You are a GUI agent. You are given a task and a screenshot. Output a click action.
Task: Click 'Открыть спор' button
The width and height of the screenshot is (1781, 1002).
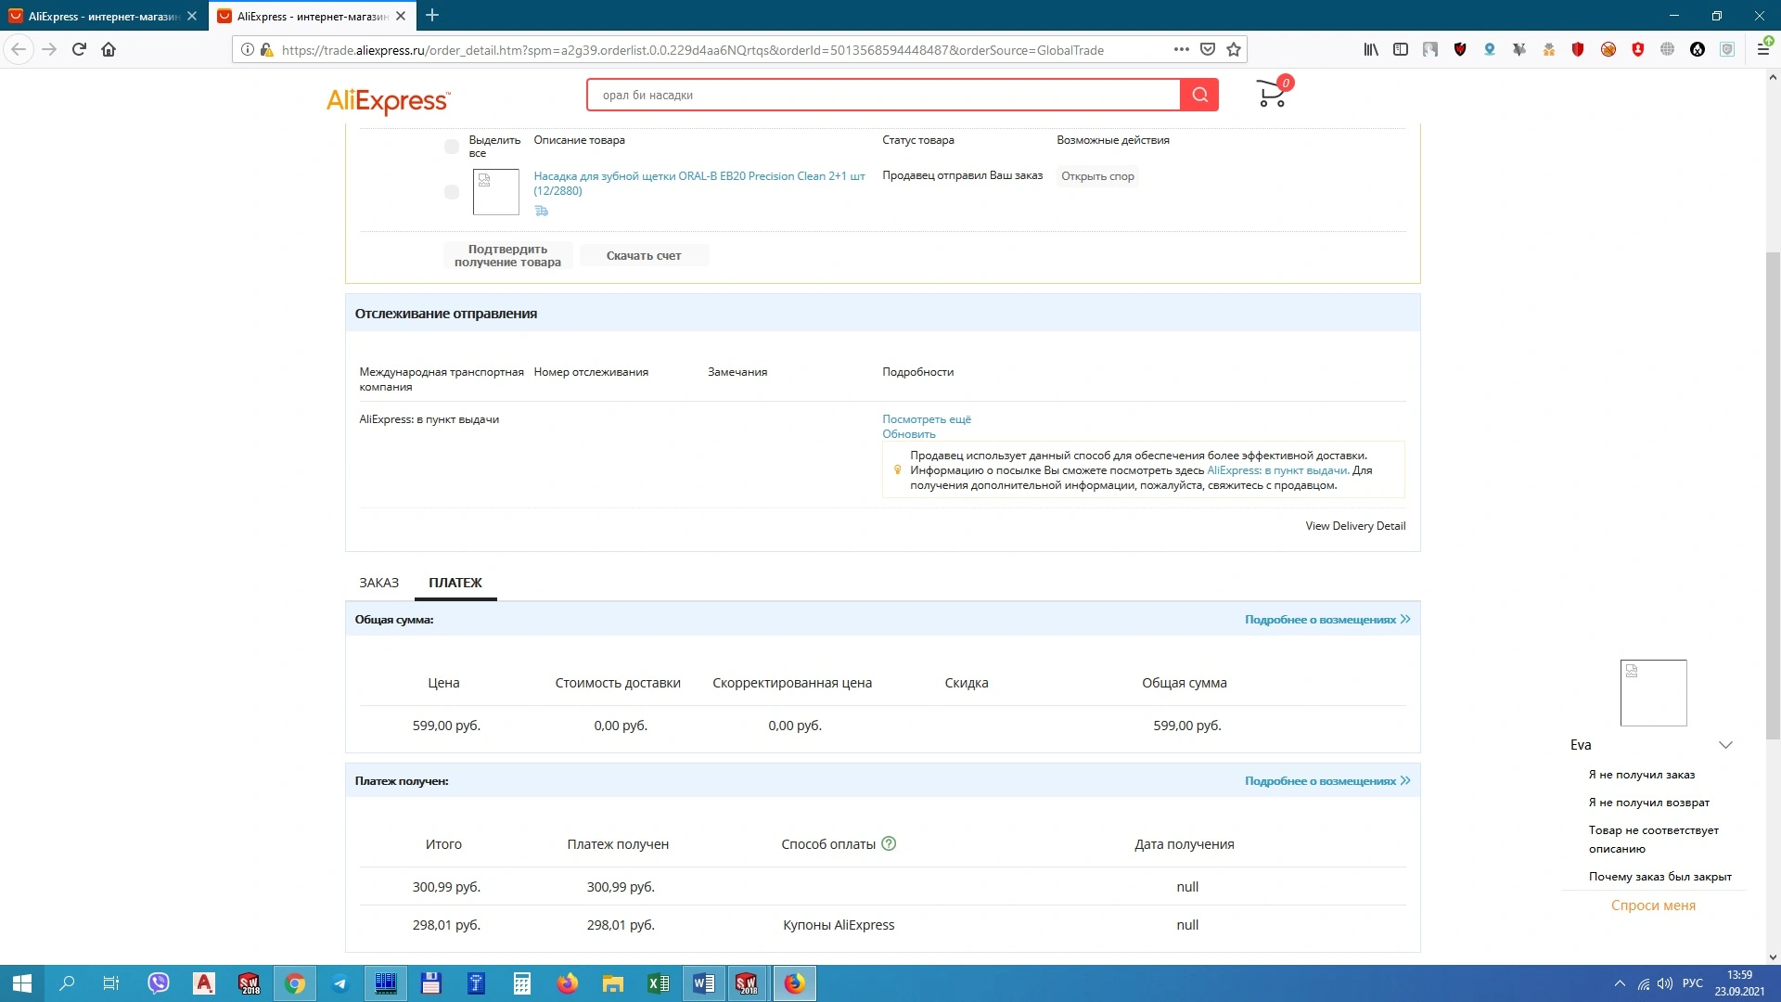click(x=1097, y=176)
